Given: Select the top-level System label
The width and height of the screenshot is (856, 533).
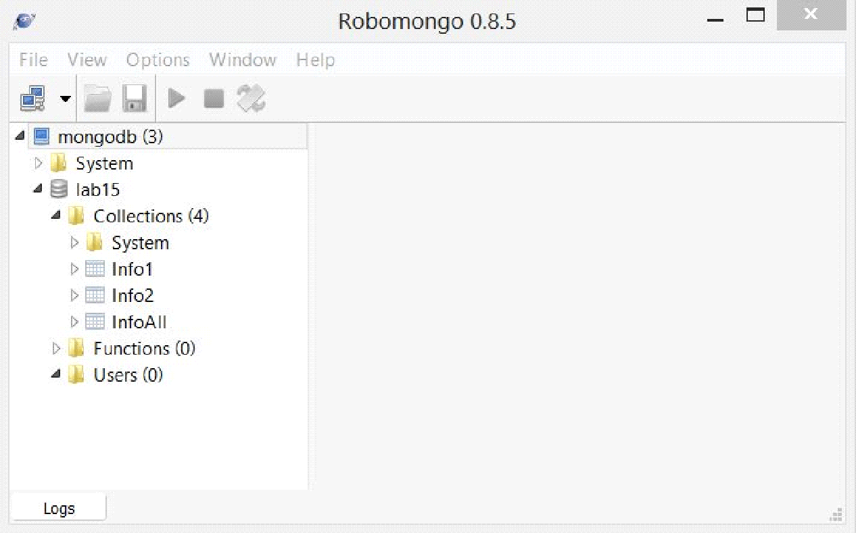Looking at the screenshot, I should point(104,163).
